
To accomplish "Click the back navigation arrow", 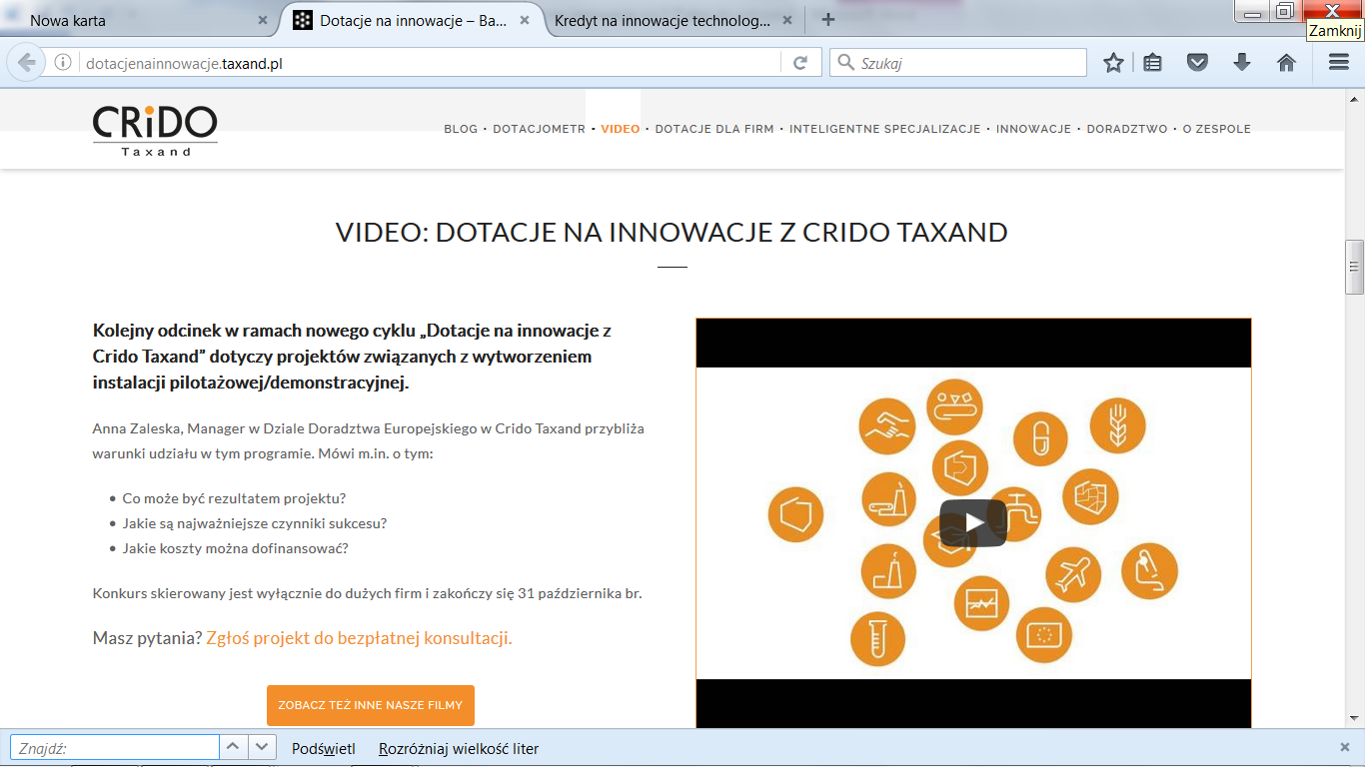I will (x=26, y=63).
